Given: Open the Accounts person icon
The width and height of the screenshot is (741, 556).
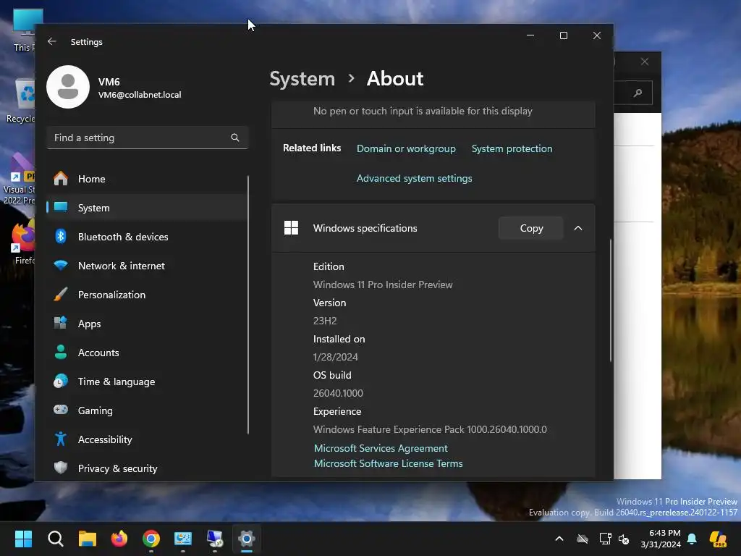Looking at the screenshot, I should pyautogui.click(x=61, y=353).
